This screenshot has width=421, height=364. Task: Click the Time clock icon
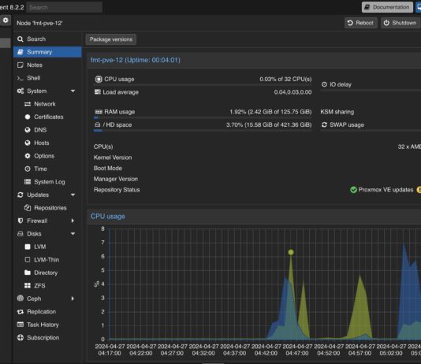tap(28, 169)
